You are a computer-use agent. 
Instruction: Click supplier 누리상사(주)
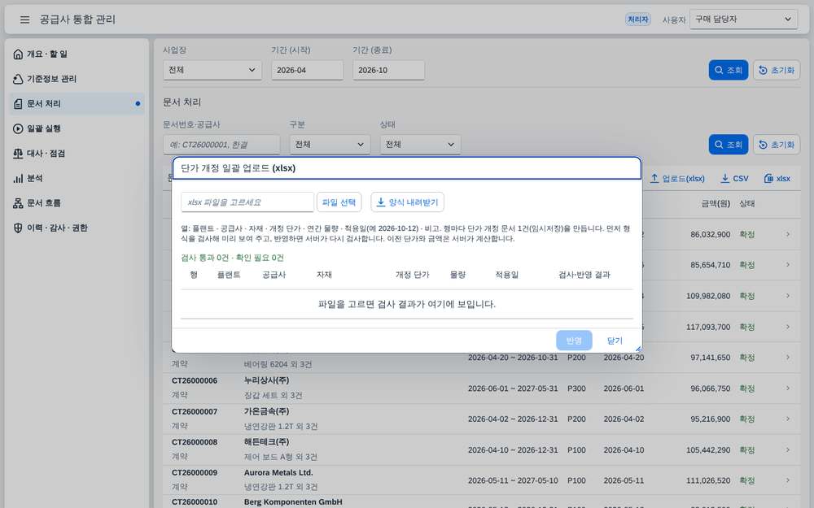[x=267, y=380]
